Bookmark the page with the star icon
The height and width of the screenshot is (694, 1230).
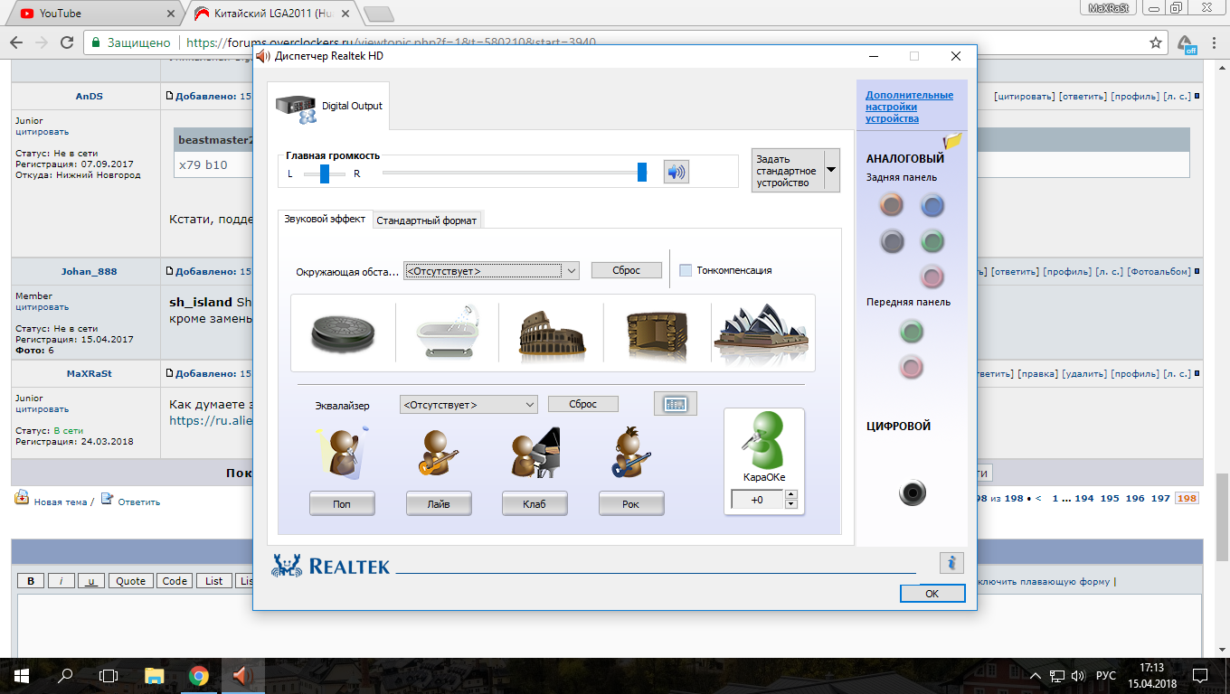pos(1155,42)
